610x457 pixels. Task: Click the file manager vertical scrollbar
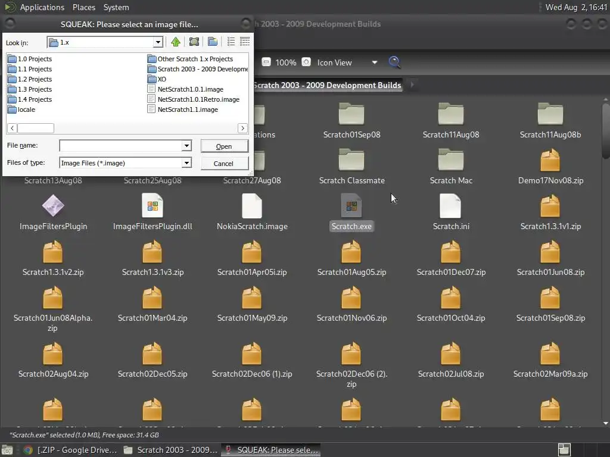click(x=605, y=130)
